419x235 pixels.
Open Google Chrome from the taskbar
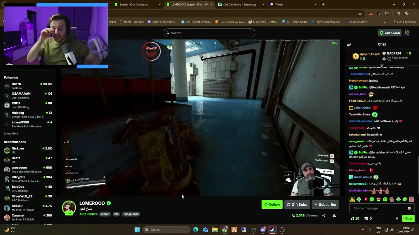[x=225, y=230]
